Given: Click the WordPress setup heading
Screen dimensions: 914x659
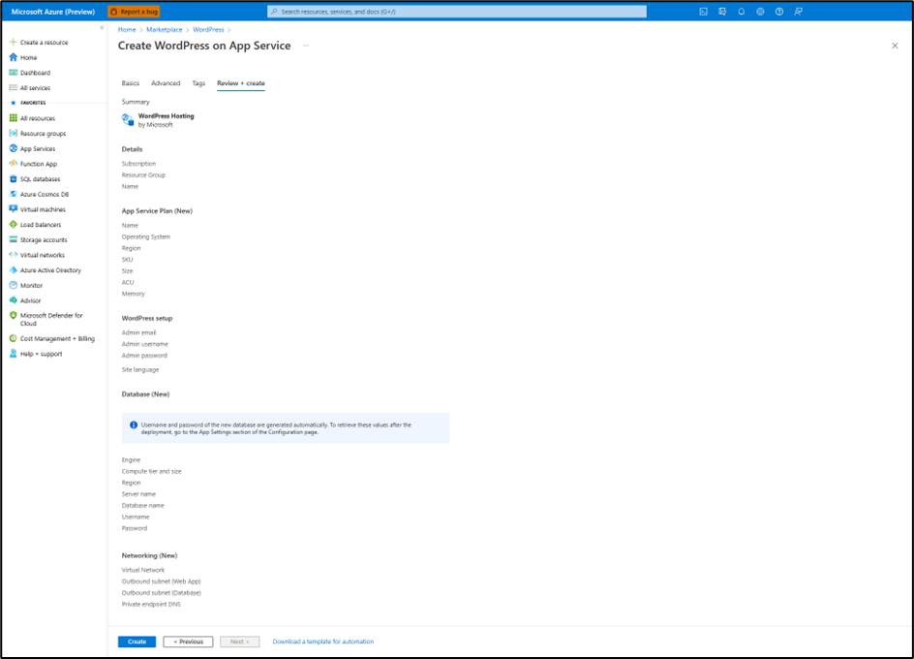Looking at the screenshot, I should (x=147, y=319).
